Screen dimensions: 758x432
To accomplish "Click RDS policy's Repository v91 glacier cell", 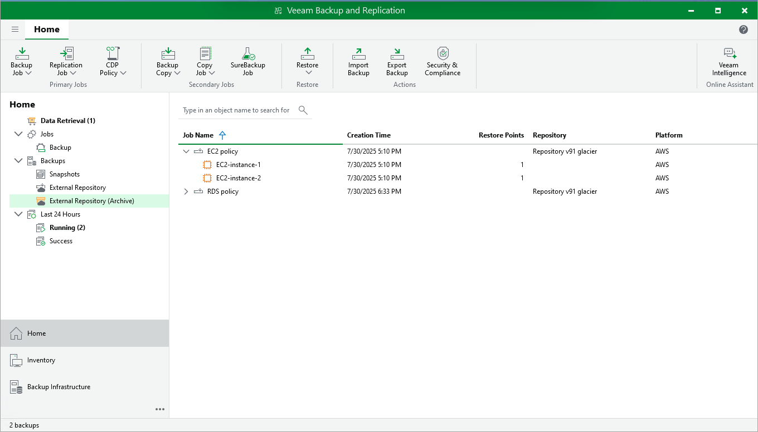I will [565, 192].
